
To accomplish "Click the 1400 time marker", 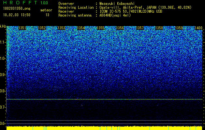I will pos(198,28).
